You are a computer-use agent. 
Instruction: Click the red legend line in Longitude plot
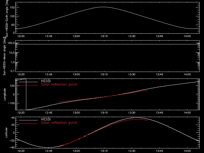point(28,85)
